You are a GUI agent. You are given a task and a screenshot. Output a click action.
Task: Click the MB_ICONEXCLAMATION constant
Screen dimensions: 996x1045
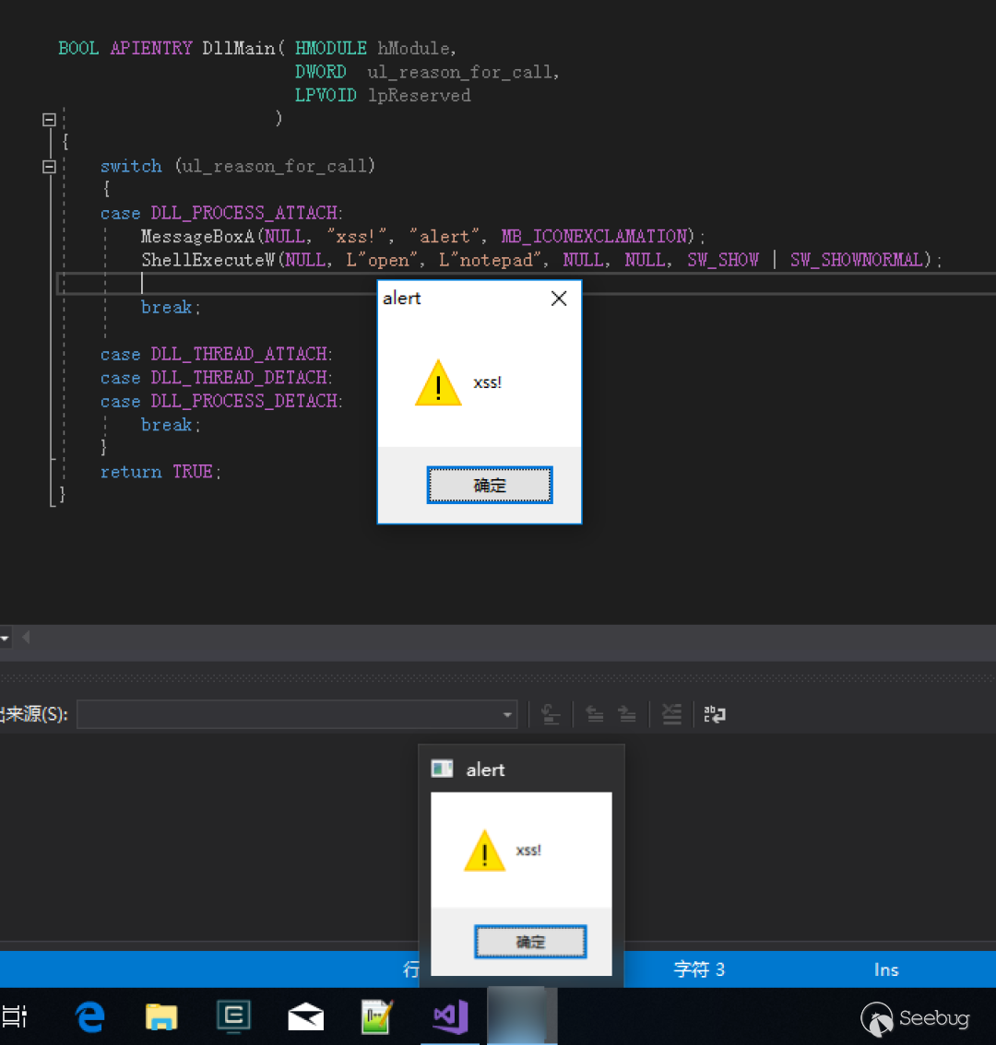[595, 237]
